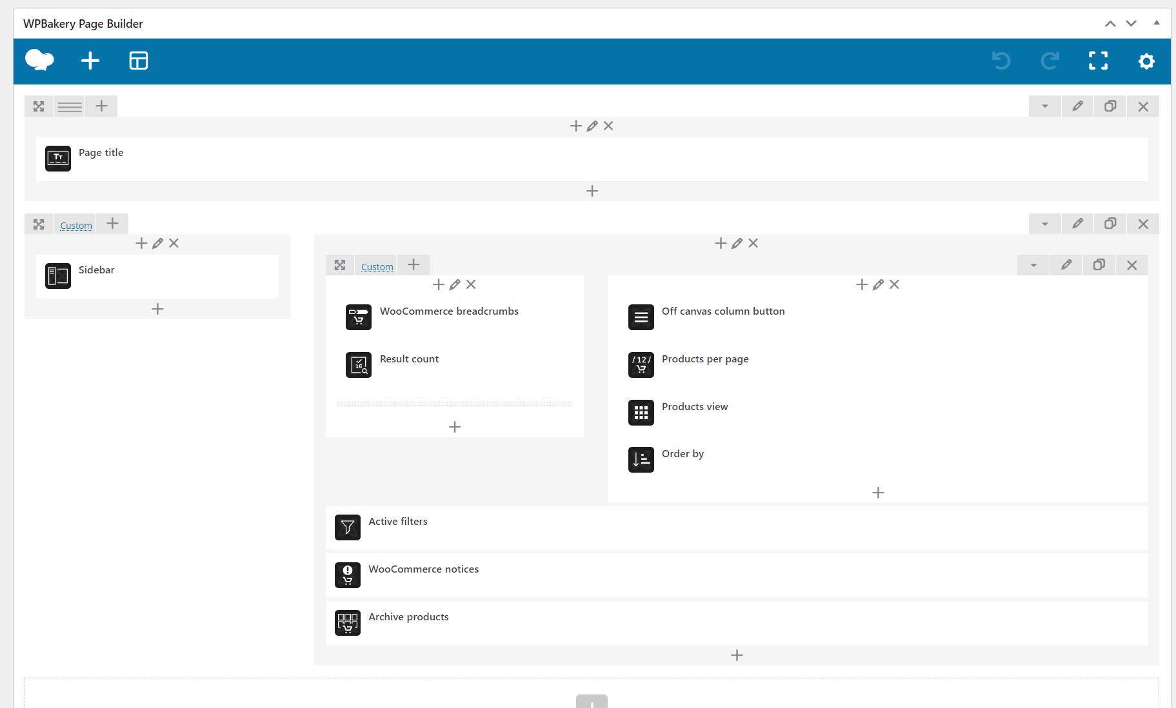
Task: Click the drag-row icon of first row
Action: point(39,106)
